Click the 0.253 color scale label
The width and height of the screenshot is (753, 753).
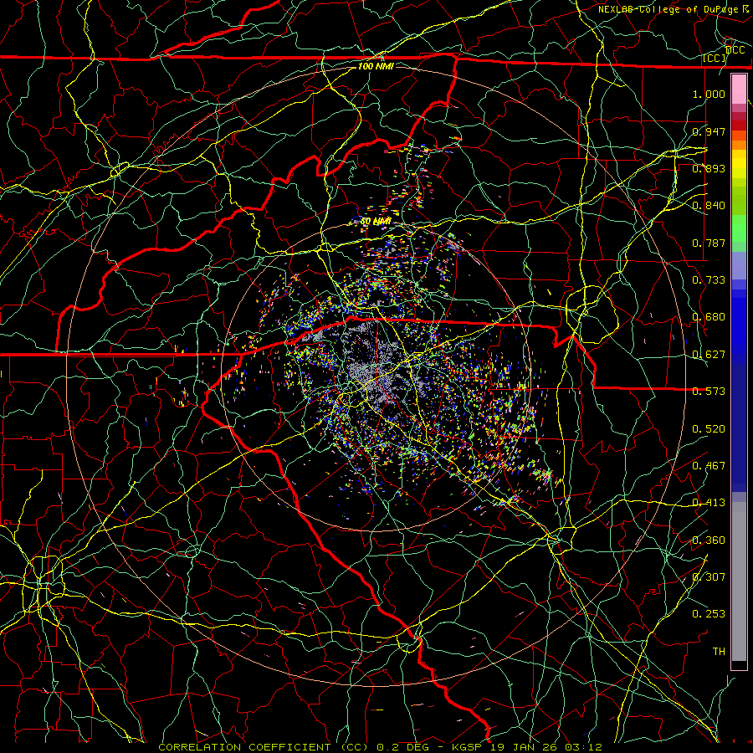click(x=709, y=614)
